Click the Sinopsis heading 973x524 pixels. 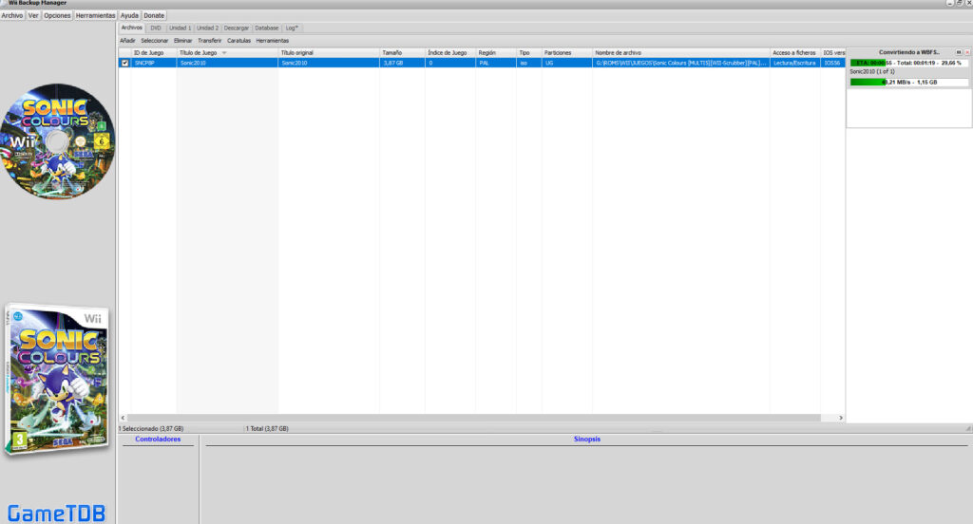point(587,440)
